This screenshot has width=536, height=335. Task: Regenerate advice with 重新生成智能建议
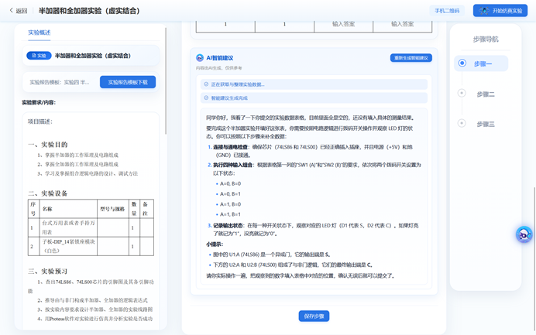411,58
